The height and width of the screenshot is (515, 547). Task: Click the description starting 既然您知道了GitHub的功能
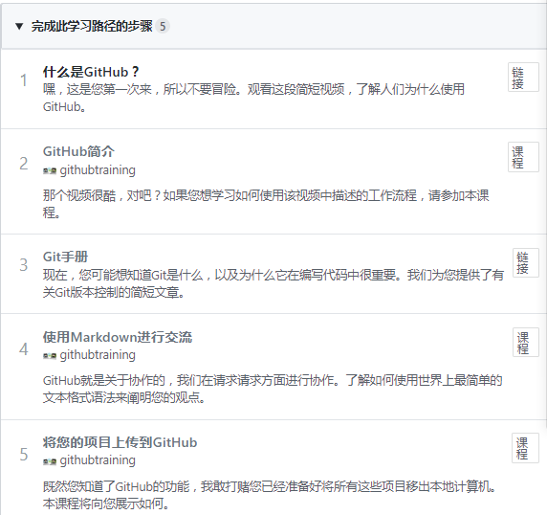[270, 495]
